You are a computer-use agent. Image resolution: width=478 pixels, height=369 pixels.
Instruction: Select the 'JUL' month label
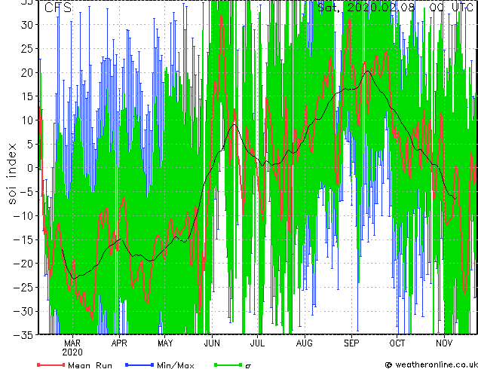(x=258, y=343)
